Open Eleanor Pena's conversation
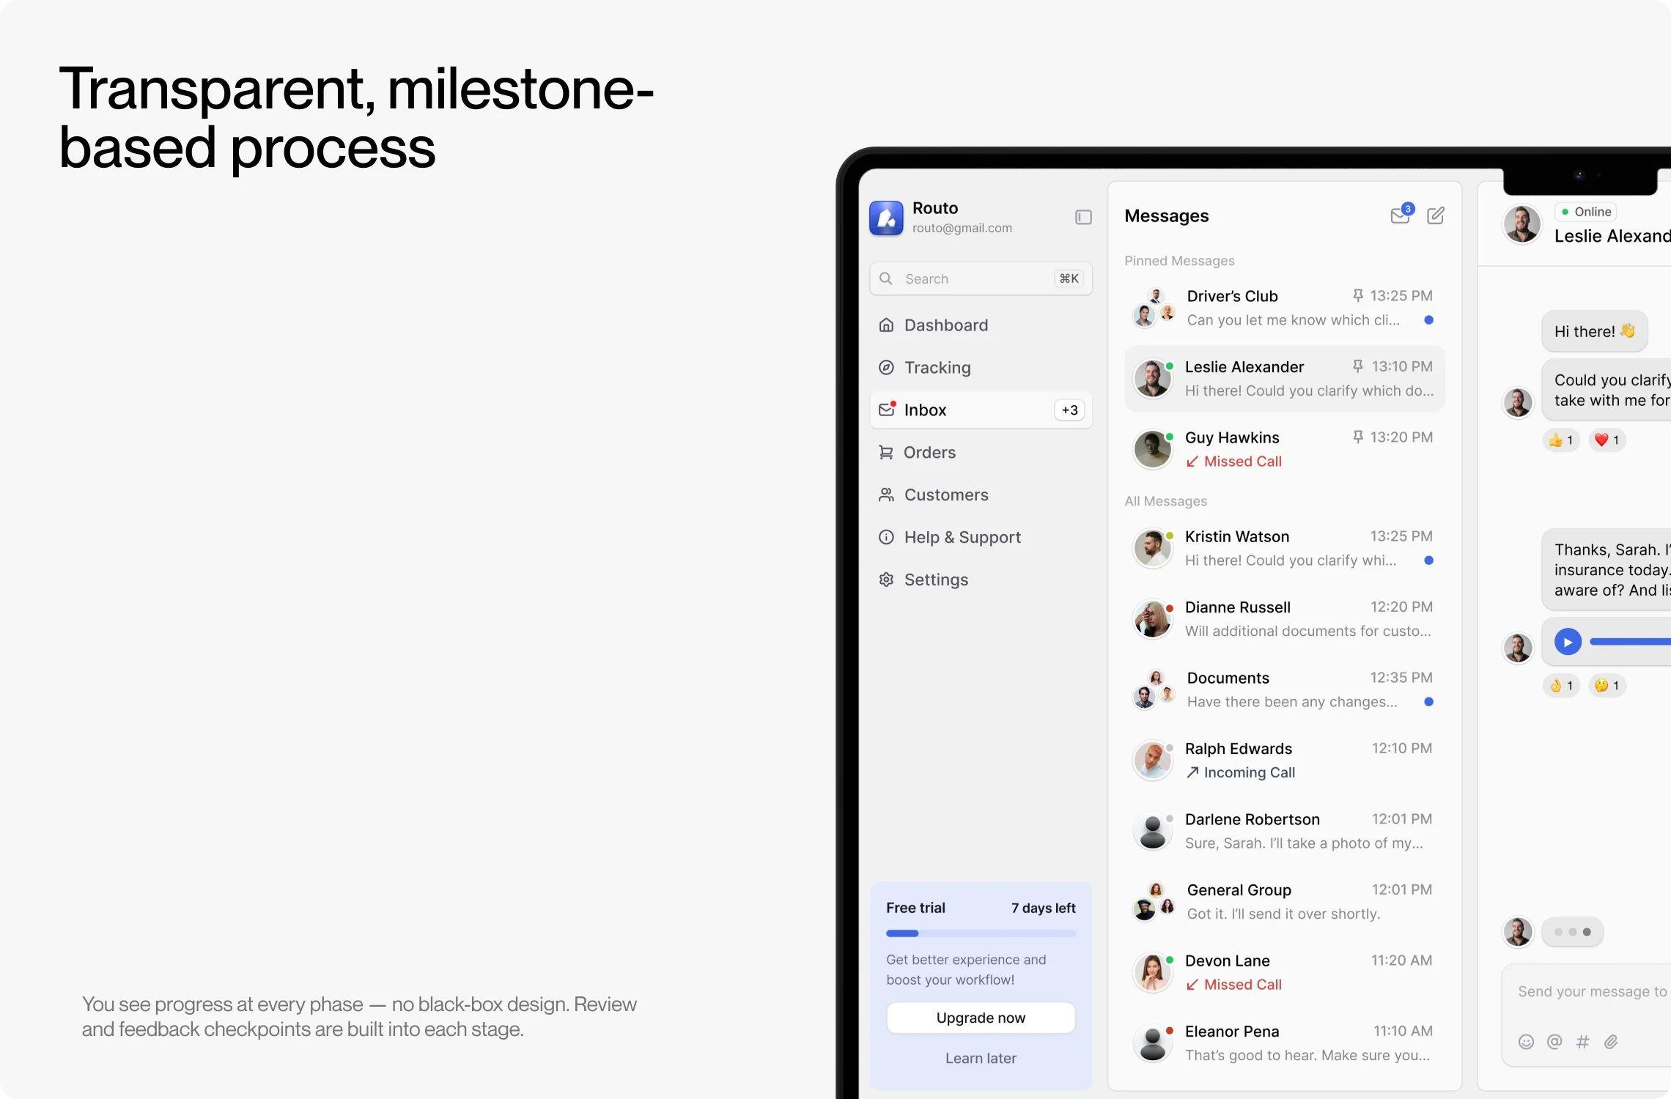Screen dimensions: 1671x1099 (x=1284, y=1043)
